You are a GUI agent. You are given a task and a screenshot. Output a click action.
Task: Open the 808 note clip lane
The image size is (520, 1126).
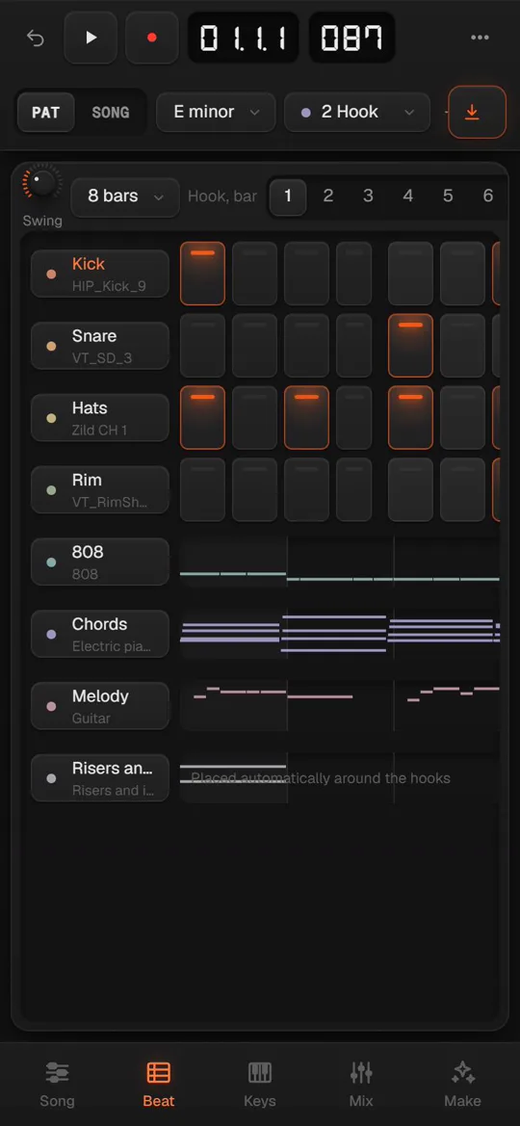point(340,562)
